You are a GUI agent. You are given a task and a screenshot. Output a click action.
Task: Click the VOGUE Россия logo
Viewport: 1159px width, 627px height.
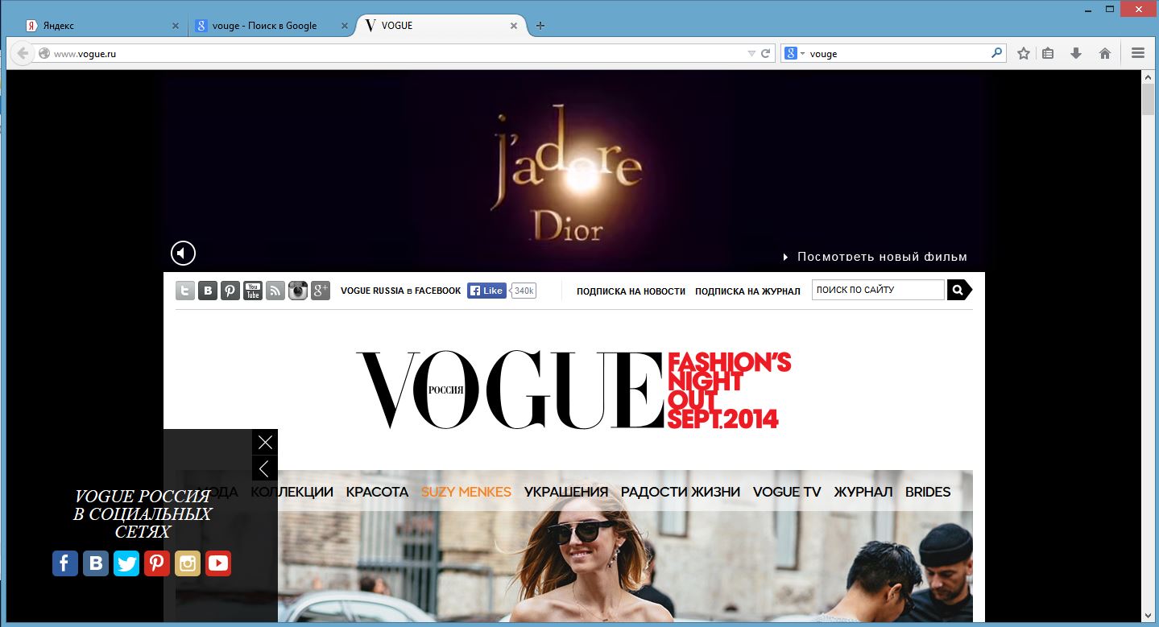[511, 390]
